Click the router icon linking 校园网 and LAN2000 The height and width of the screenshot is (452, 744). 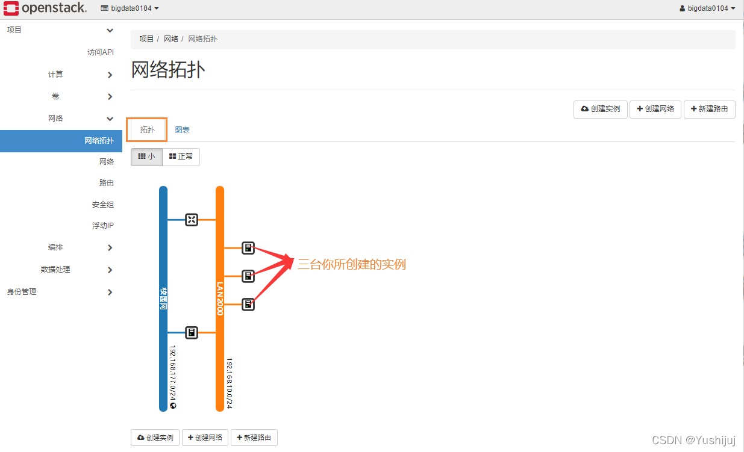click(x=191, y=220)
